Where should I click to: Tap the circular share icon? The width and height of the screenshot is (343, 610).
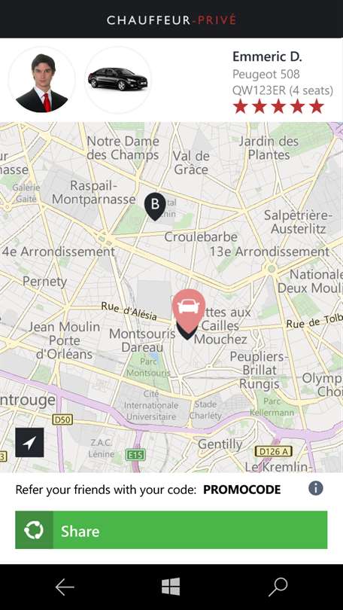coord(34,530)
